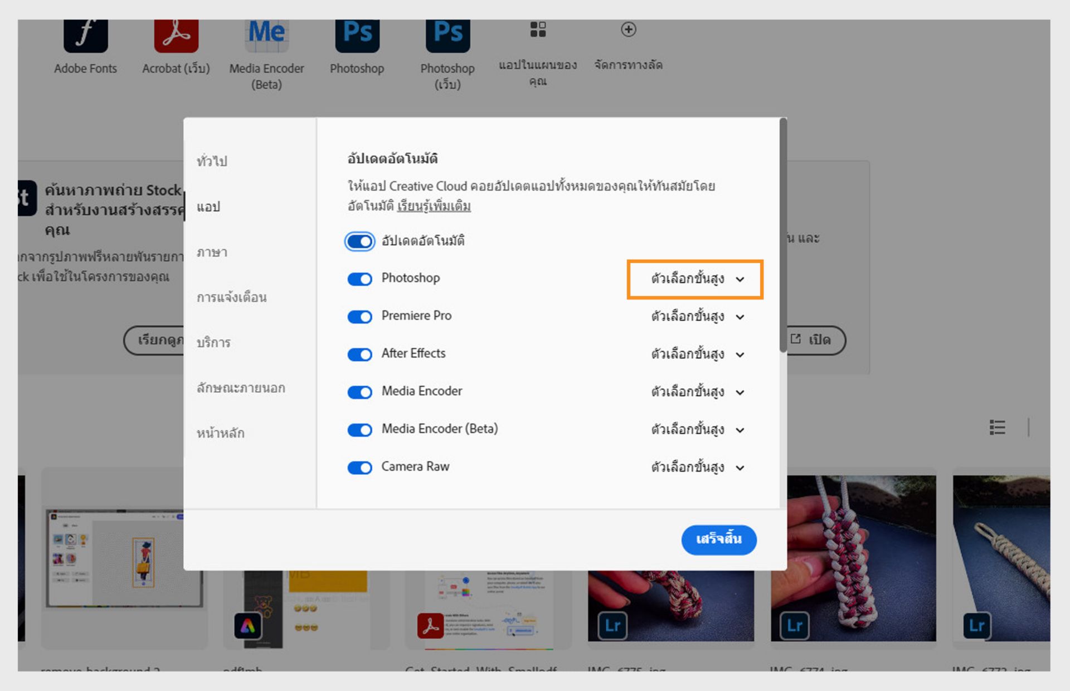1070x691 pixels.
Task: Select the ทั่วไป settings tab
Action: click(212, 161)
